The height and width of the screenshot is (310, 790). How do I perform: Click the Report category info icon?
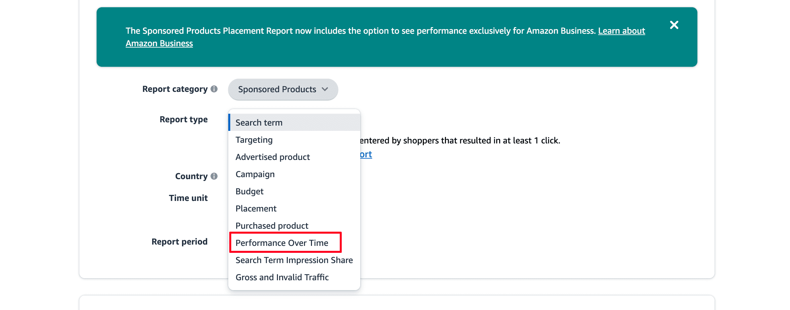[x=214, y=89]
